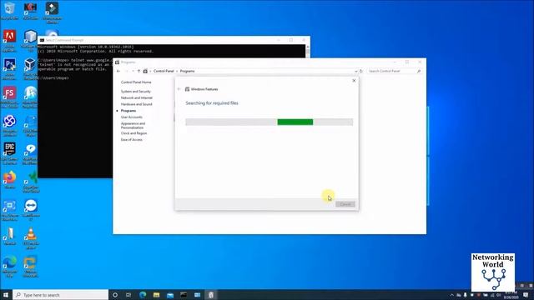Open Network and Internet category
Image resolution: width=534 pixels, height=300 pixels.
point(137,98)
